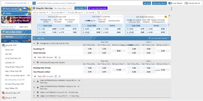Click next arrow on featured matches carousel
The height and width of the screenshot is (101, 203).
click(x=168, y=25)
